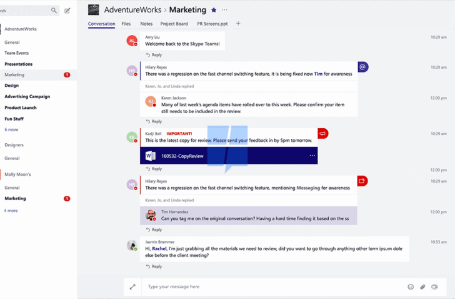Image resolution: width=455 pixels, height=299 pixels.
Task: Select the Designers team
Action: tap(14, 145)
